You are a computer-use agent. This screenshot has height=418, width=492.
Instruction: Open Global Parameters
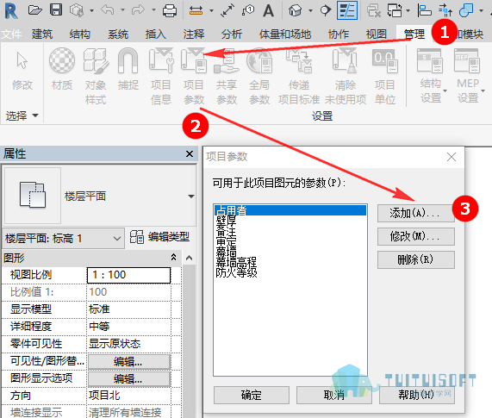(x=259, y=76)
